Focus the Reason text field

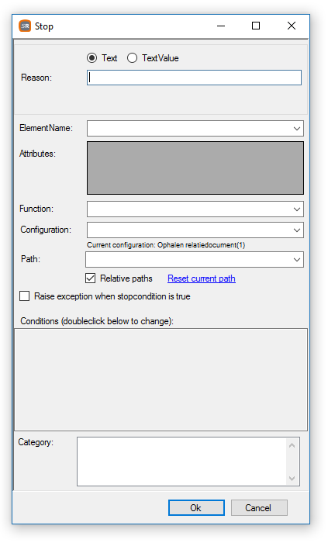(194, 78)
